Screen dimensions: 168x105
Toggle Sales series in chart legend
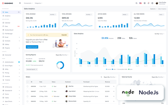click(114, 69)
